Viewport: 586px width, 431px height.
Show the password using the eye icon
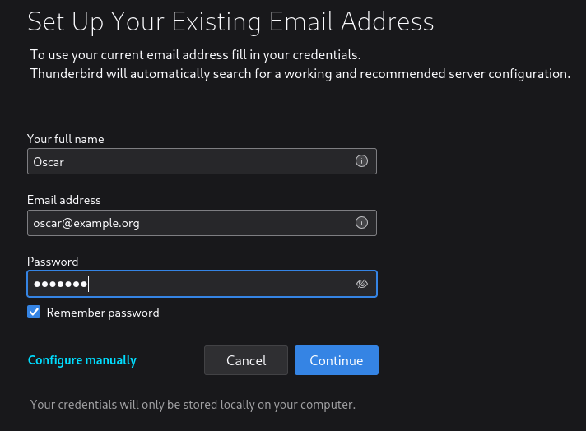click(x=361, y=284)
